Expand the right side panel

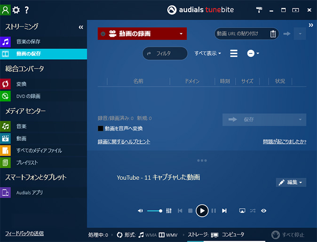(x=311, y=25)
